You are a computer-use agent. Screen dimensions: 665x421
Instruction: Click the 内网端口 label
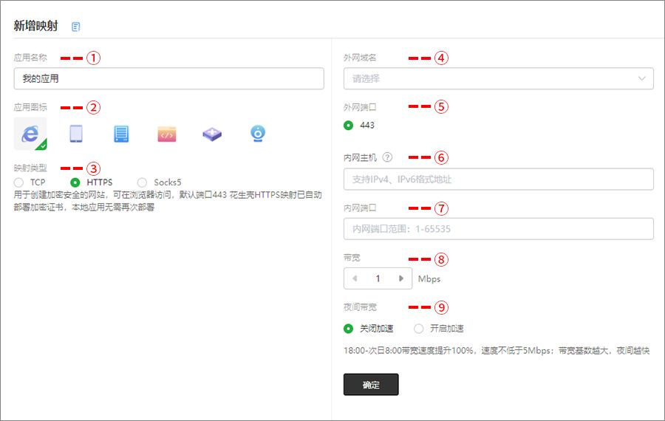360,208
